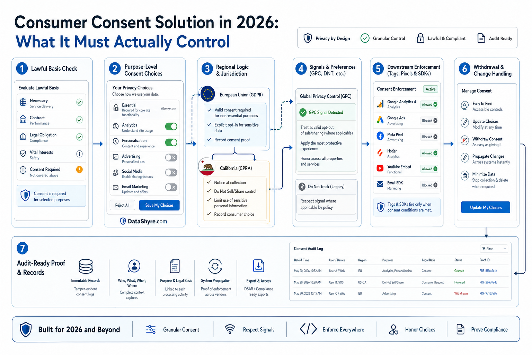Viewport: 532px width, 355px height.
Task: Click the Hotjar flame icon
Action: (380, 153)
